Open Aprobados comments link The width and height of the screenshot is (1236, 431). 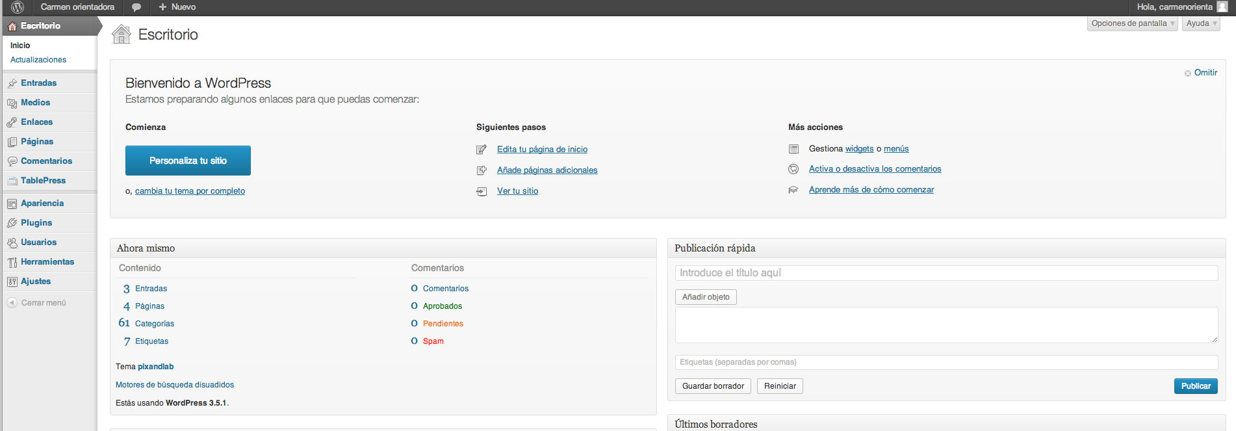click(443, 306)
